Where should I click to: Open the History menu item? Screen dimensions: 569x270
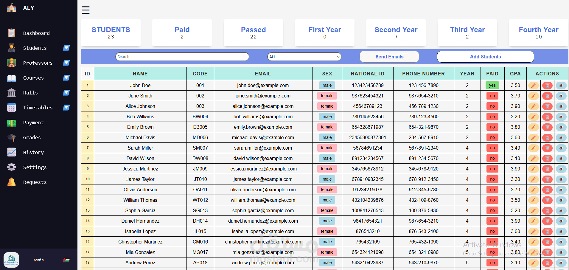33,152
